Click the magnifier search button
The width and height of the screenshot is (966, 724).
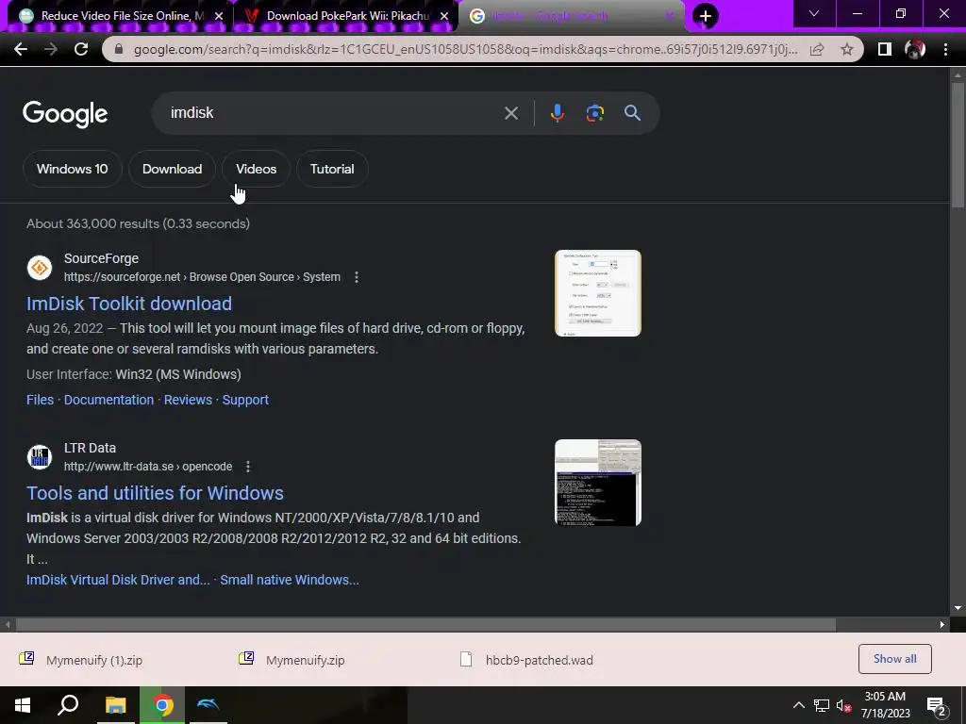(x=632, y=113)
